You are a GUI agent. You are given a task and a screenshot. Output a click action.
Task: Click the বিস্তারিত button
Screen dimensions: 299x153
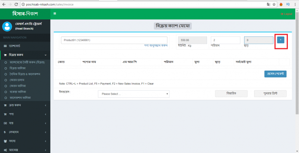point(231,94)
